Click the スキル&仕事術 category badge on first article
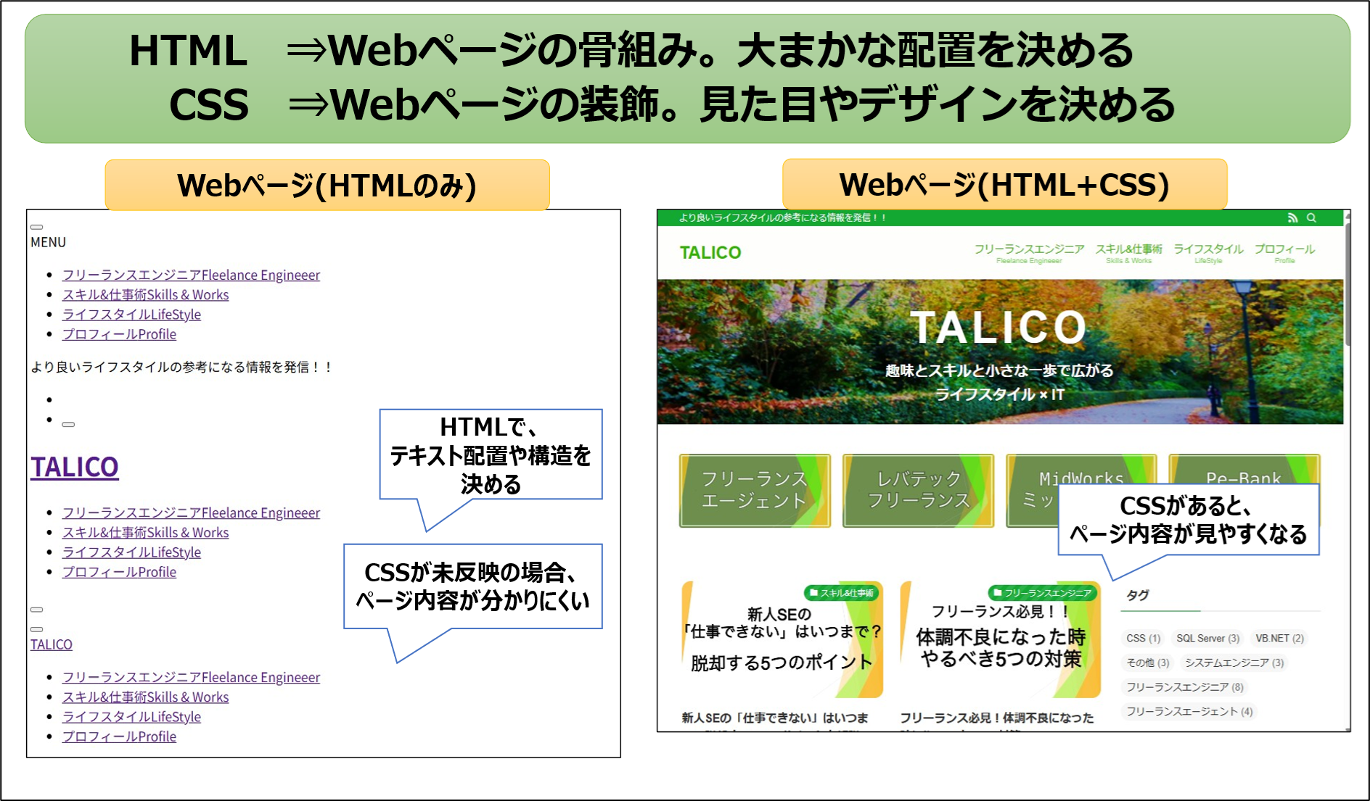Screen dimensions: 1370x801 tap(842, 593)
